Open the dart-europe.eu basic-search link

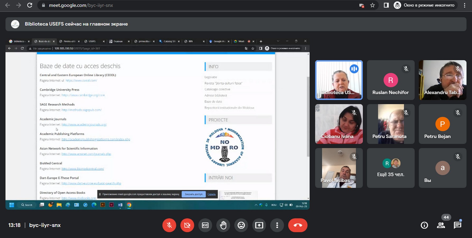[91, 183]
